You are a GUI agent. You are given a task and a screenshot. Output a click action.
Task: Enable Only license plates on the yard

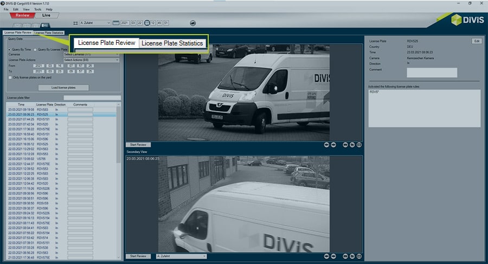(x=10, y=78)
